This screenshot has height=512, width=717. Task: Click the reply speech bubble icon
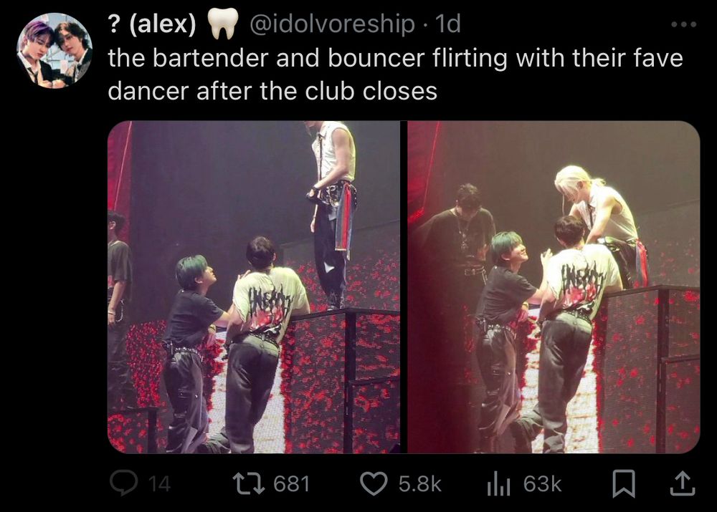(x=123, y=483)
